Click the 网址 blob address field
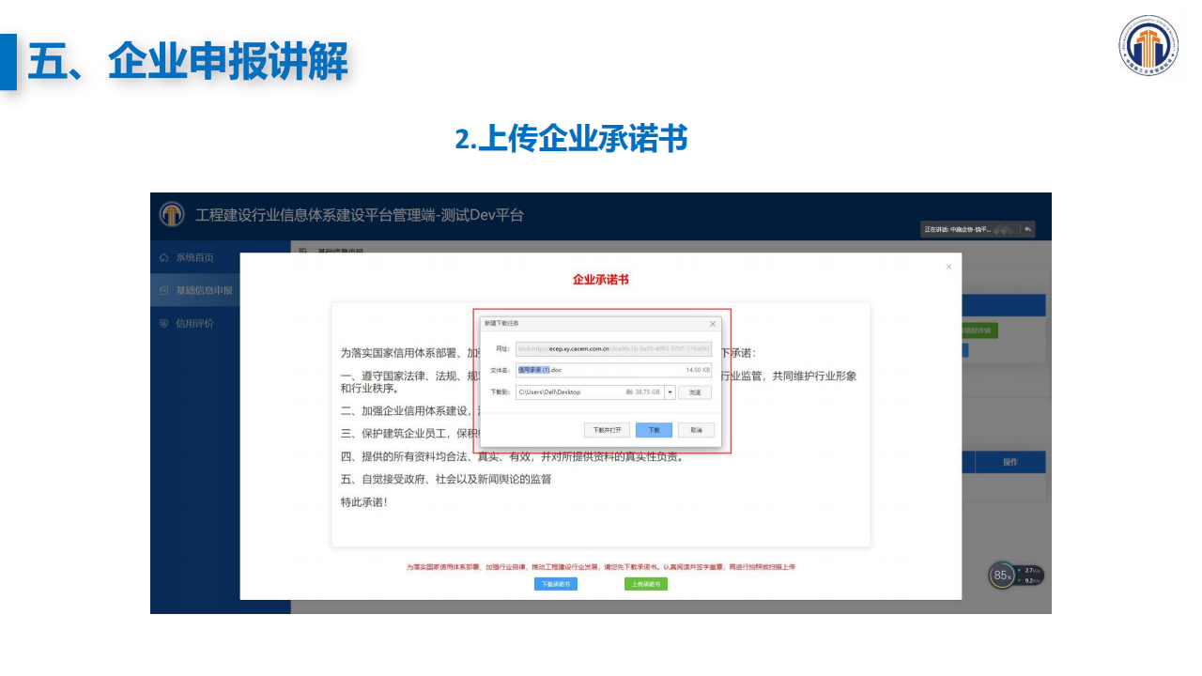Image resolution: width=1202 pixels, height=676 pixels. pos(612,348)
